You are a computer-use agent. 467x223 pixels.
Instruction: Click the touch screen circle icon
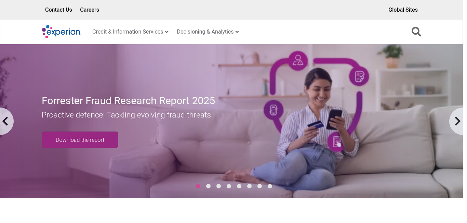337,141
